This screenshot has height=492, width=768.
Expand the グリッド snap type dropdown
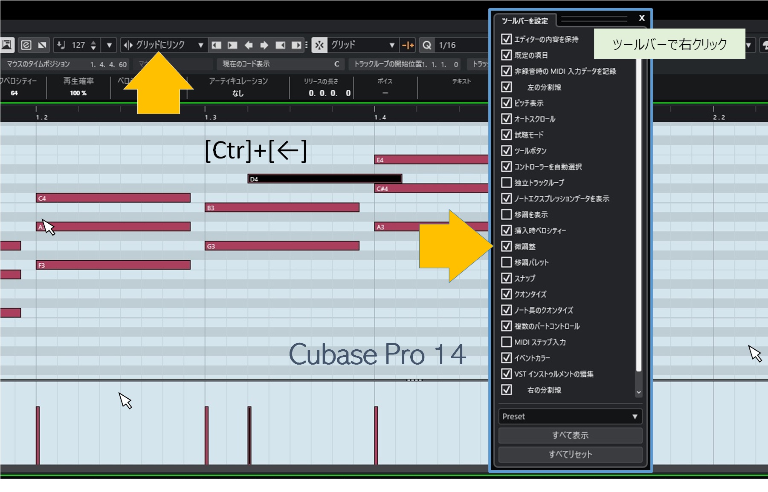391,45
